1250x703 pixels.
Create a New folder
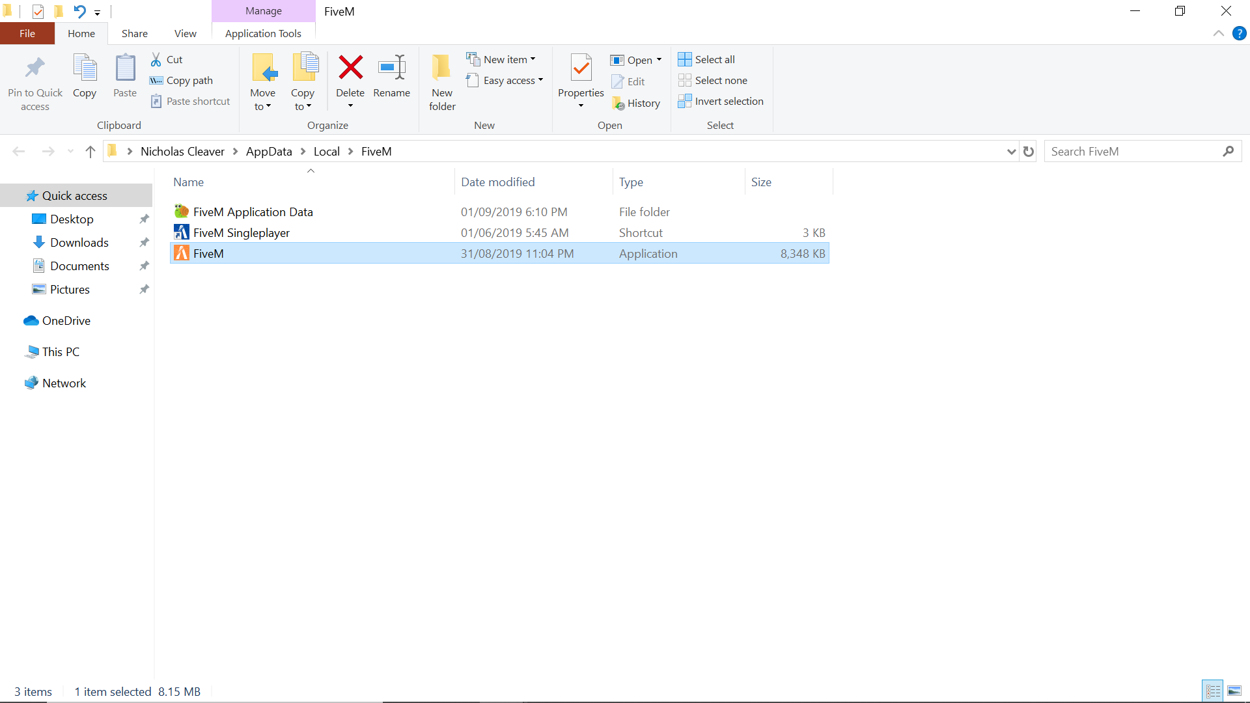click(x=442, y=83)
